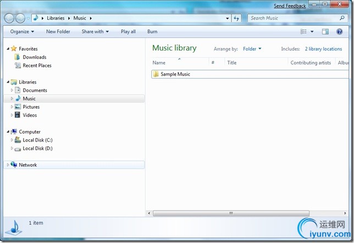Open Arrange by Folder dropdown
This screenshot has height=243, width=354.
tap(252, 49)
